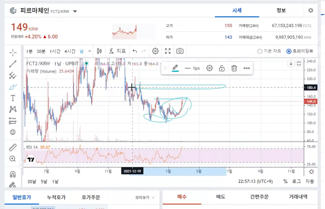Screen dimensions: 325x209
Task: Click the FCT2/KRW symbol legend on chart
Action: pyautogui.click(x=52, y=63)
